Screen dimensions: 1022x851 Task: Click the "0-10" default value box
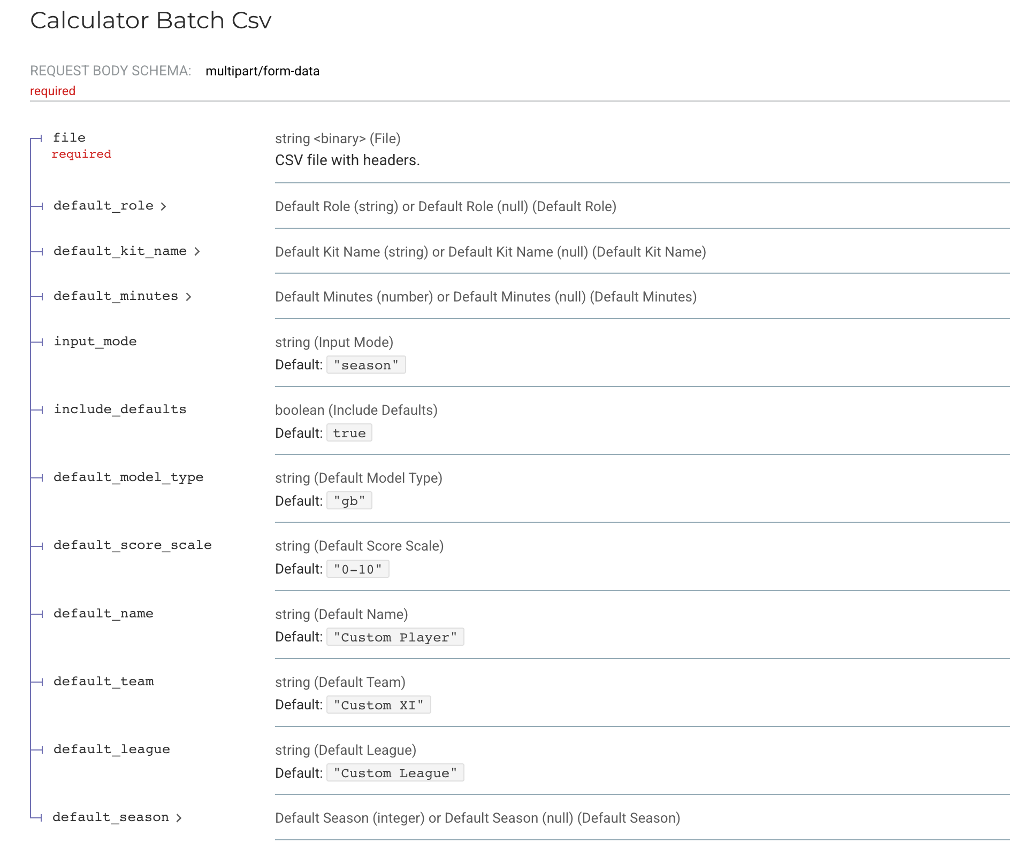coord(357,569)
